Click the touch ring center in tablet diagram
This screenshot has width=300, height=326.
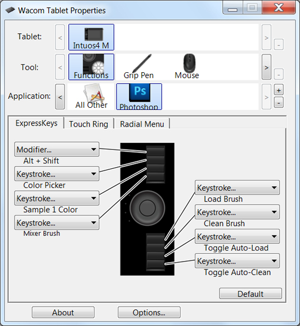click(147, 208)
